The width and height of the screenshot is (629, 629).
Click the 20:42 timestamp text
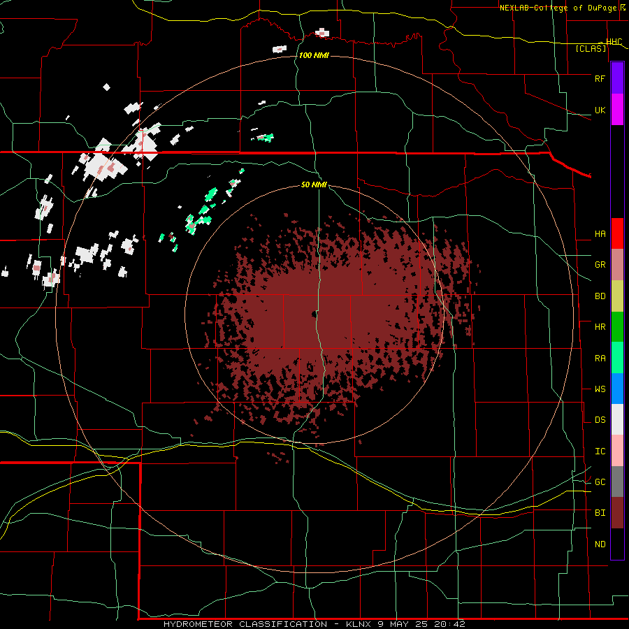click(451, 624)
